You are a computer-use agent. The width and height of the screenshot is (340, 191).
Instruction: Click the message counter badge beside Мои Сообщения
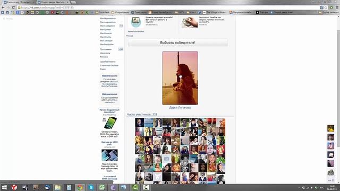(121, 26)
